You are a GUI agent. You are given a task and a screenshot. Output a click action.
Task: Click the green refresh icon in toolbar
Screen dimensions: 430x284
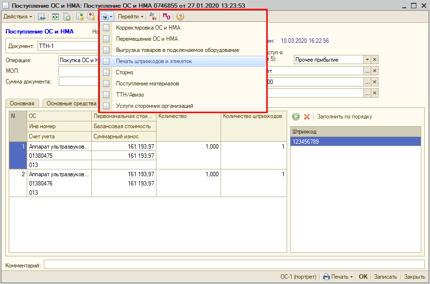[55, 16]
